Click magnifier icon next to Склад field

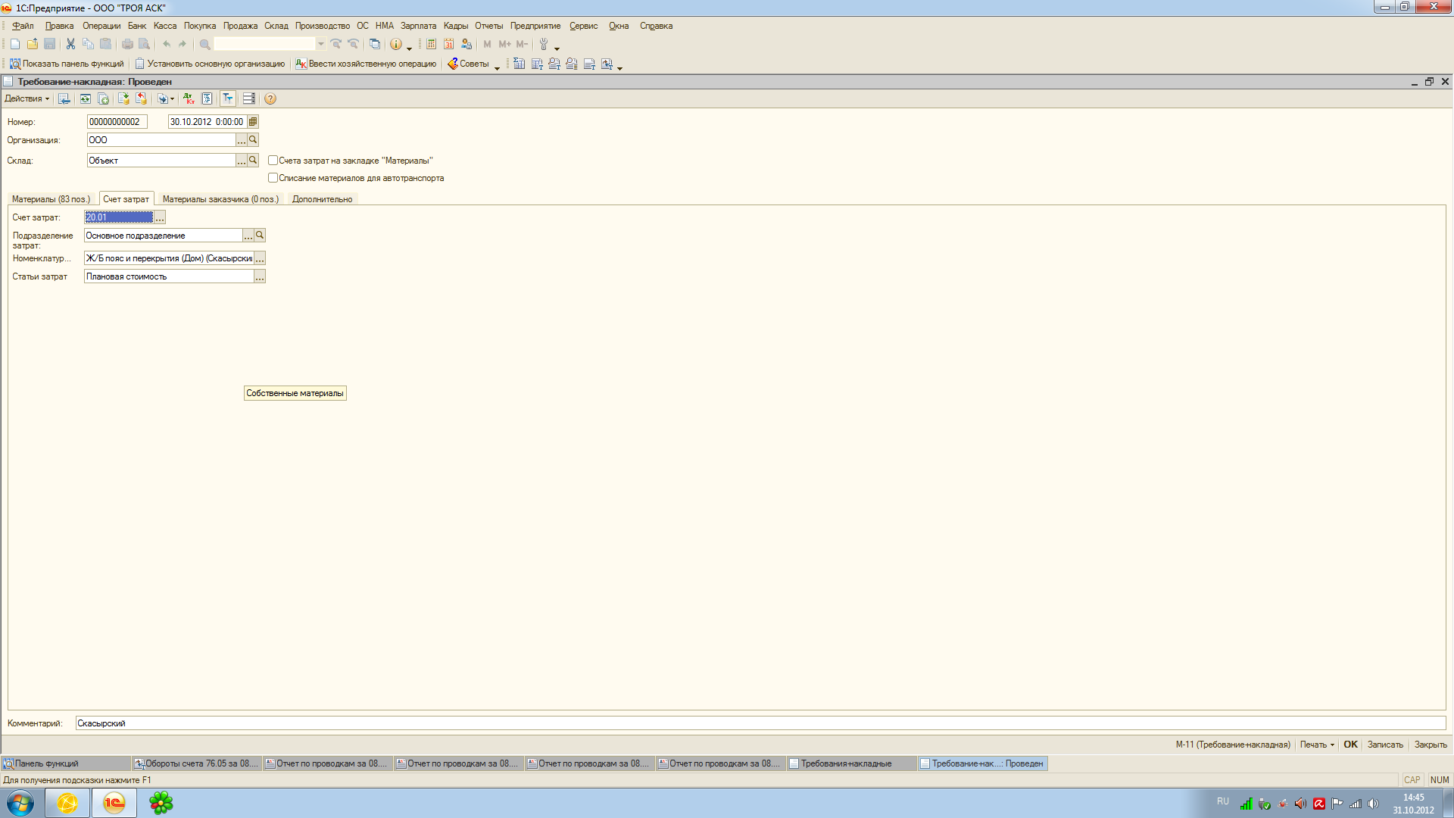pyautogui.click(x=253, y=160)
